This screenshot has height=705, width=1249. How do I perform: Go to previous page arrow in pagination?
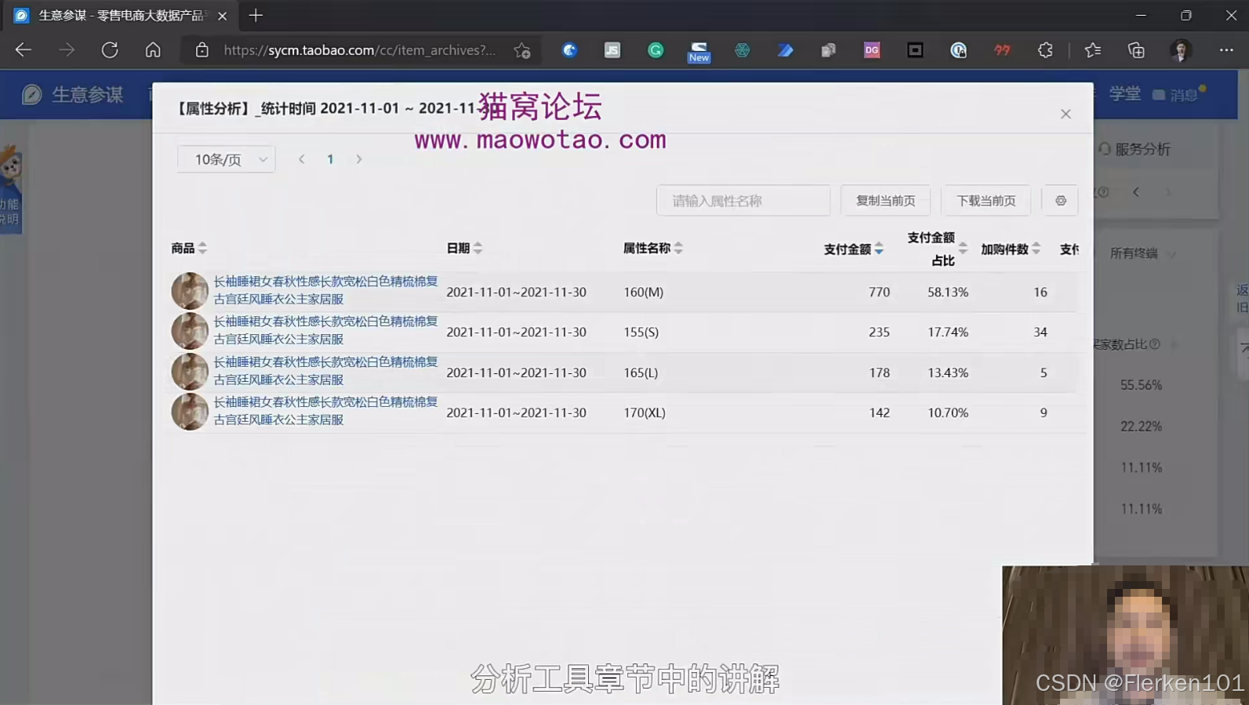click(x=302, y=159)
